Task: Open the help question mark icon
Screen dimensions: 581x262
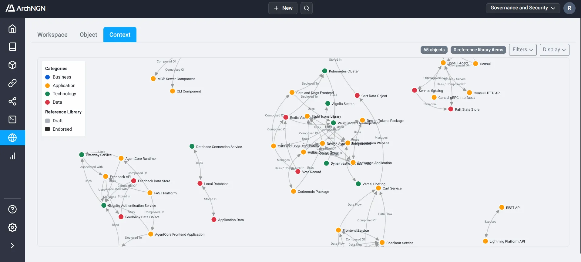Action: pos(12,209)
